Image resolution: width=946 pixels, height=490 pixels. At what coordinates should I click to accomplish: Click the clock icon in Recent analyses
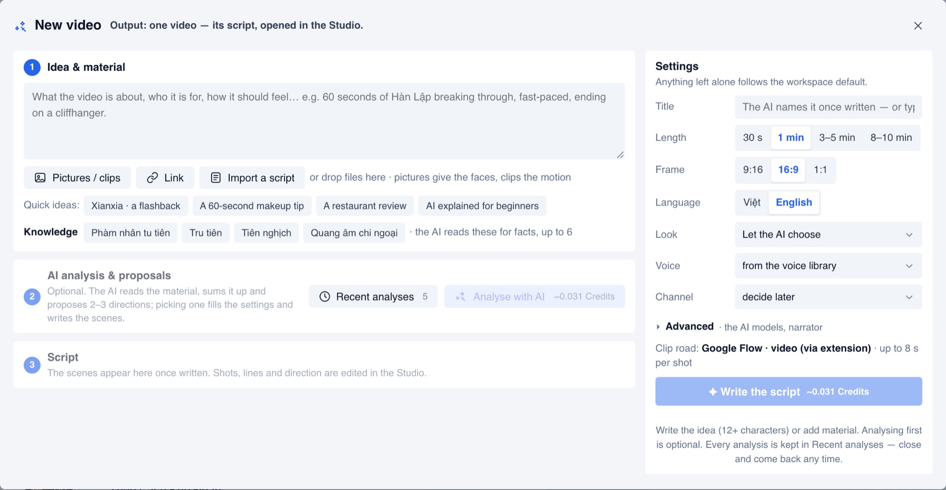click(324, 297)
